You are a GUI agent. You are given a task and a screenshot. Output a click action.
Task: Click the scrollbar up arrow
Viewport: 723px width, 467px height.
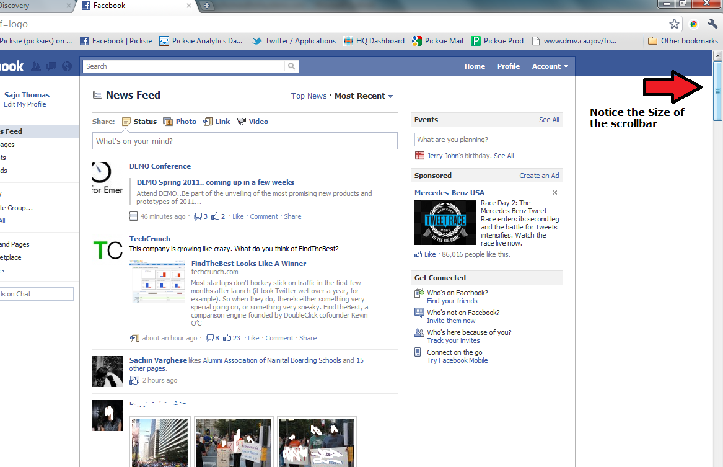[717, 56]
